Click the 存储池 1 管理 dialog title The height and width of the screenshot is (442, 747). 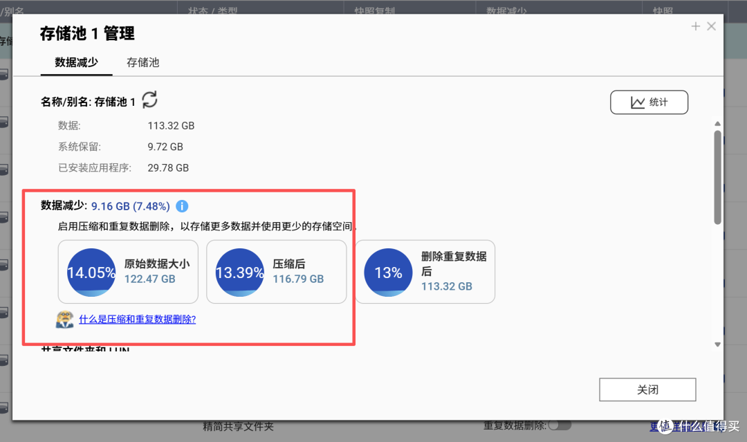(x=87, y=33)
